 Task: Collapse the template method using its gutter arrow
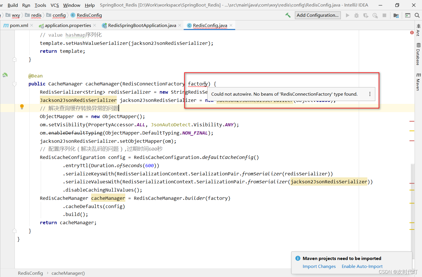coord(15,59)
